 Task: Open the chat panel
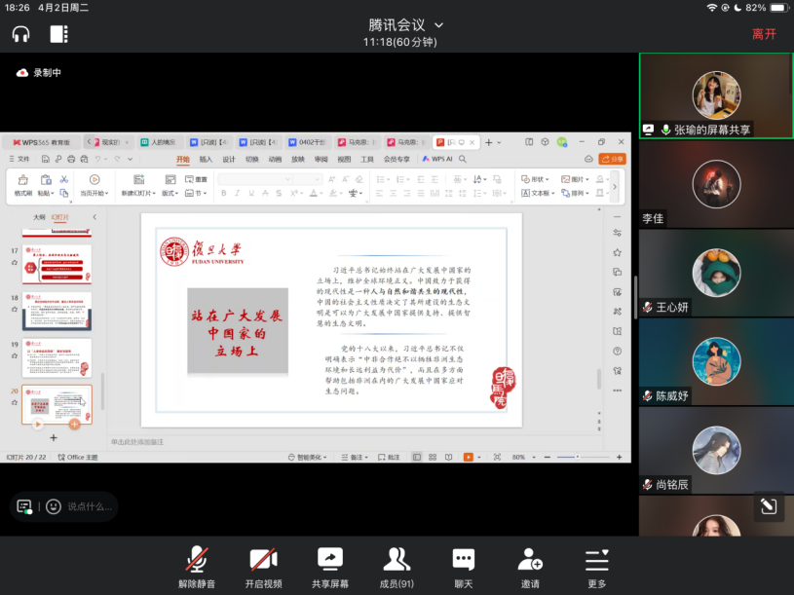[x=463, y=567]
